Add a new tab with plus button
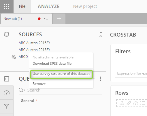Image resolution: width=147 pixels, height=116 pixels. click(59, 19)
